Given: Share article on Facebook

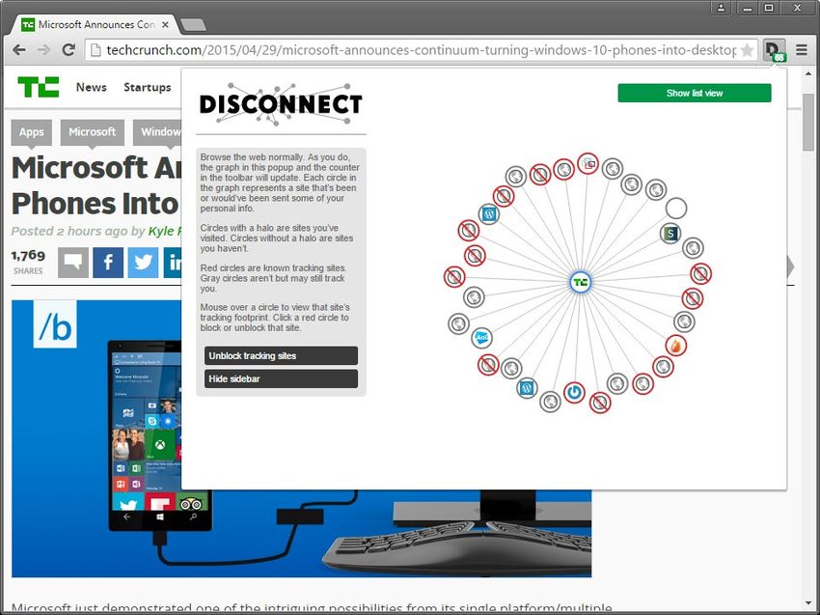Looking at the screenshot, I should point(108,263).
